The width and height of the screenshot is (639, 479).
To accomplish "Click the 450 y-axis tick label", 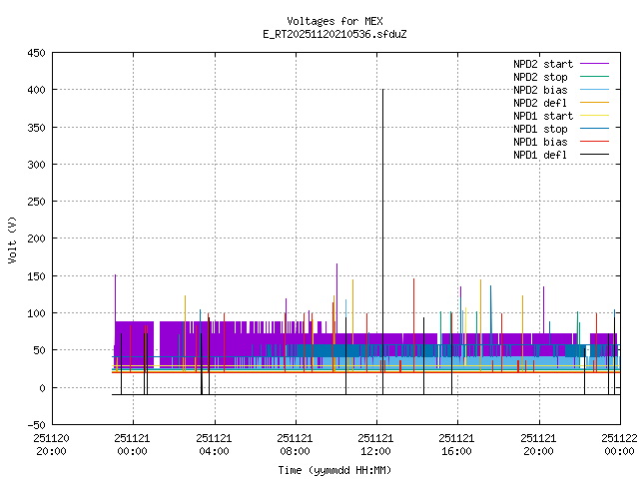I will point(34,52).
